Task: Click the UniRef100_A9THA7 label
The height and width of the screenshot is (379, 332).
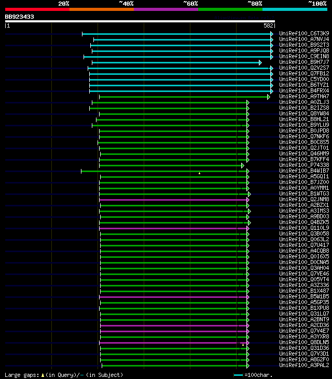Action: pyautogui.click(x=304, y=97)
